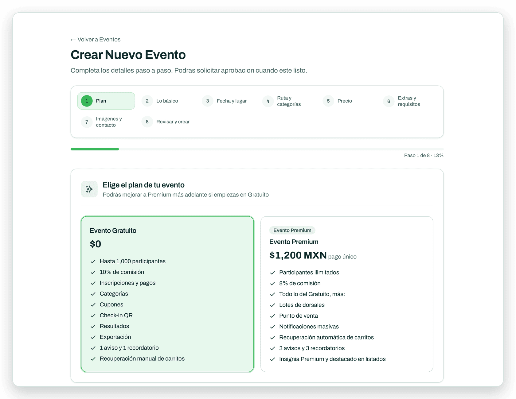Viewport: 516px width, 399px height.
Task: Click 'Insignia Premium y destacado en listados'
Action: 332,359
